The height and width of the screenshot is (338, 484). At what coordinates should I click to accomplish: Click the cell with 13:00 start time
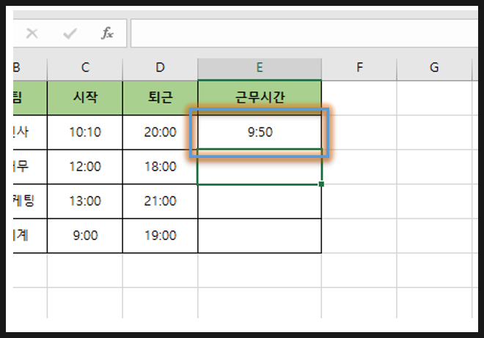click(85, 201)
